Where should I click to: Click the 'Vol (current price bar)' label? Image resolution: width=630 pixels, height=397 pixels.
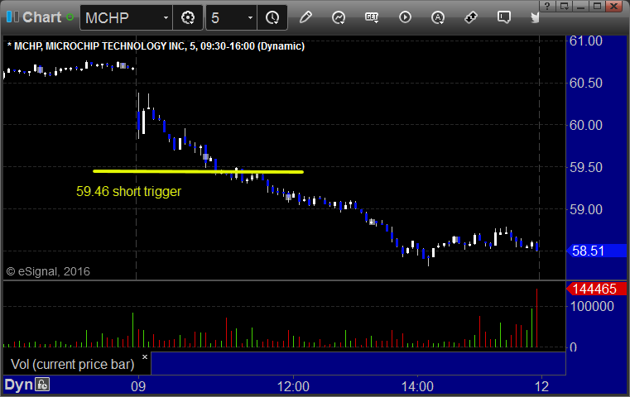tap(72, 364)
